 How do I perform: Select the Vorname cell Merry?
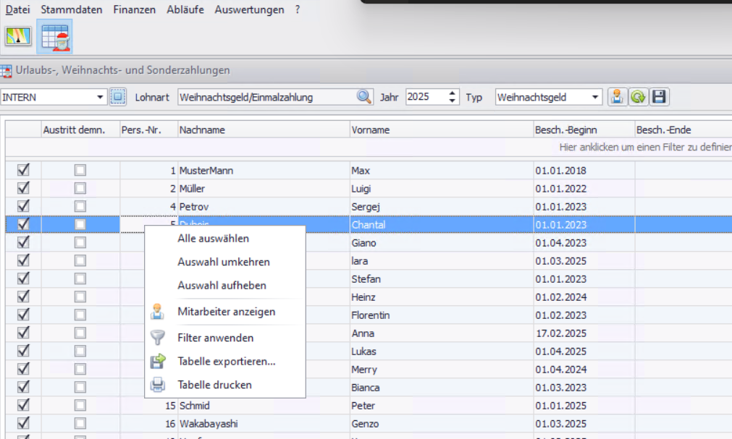442,370
